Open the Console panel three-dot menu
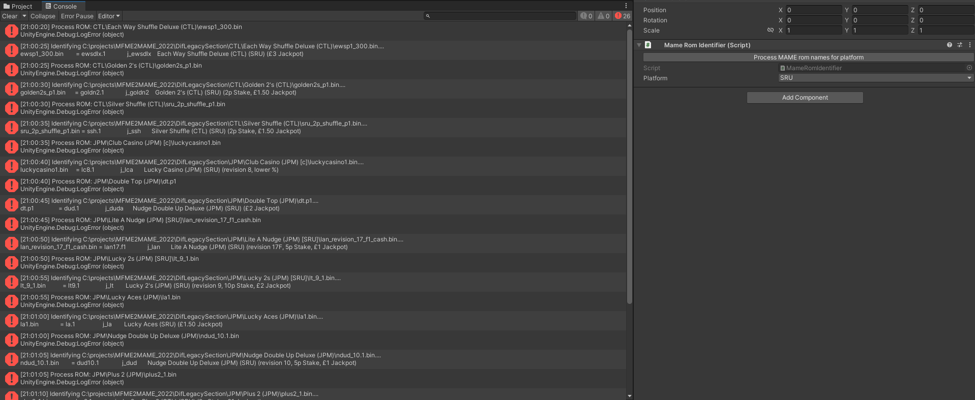Image resolution: width=975 pixels, height=400 pixels. 626,6
